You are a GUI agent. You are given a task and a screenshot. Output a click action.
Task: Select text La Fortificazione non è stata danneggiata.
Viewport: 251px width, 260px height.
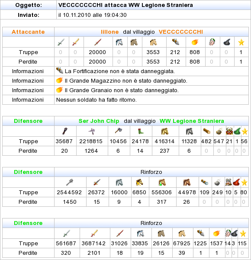click(120, 71)
